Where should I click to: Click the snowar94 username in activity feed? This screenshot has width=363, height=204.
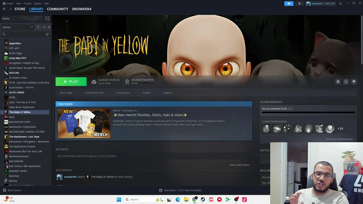[70, 177]
